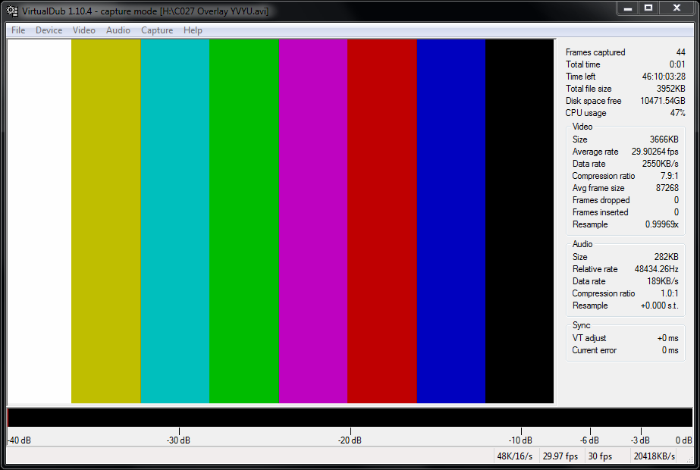Click the Audio Data rate value 189KB/s
700x470 pixels.
(x=663, y=281)
